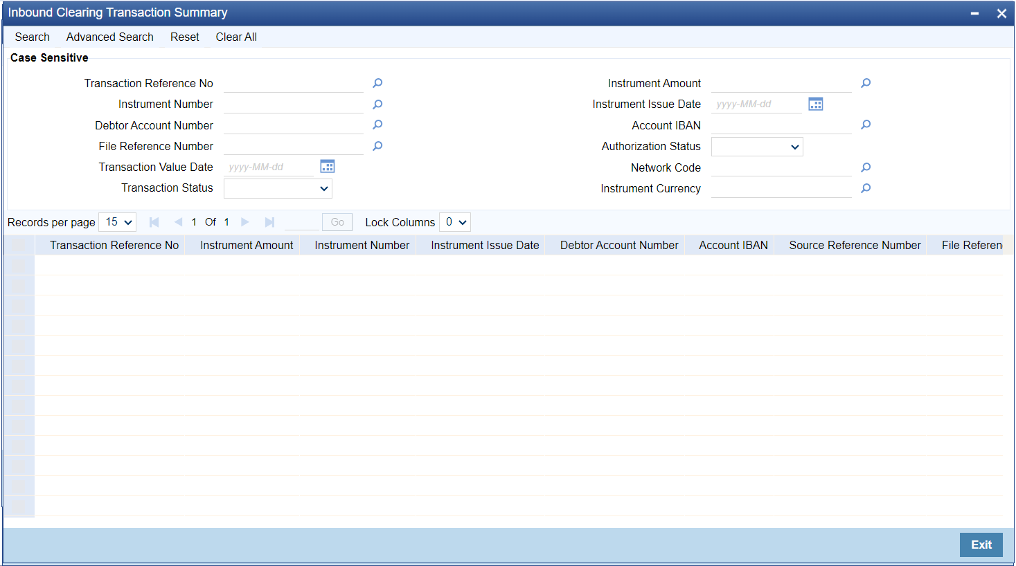Focus the Transaction Reference No input field
The width and height of the screenshot is (1016, 566).
pyautogui.click(x=294, y=84)
